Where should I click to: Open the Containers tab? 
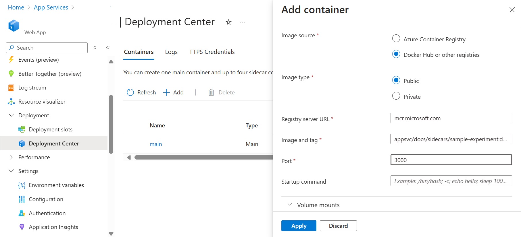[x=139, y=52]
